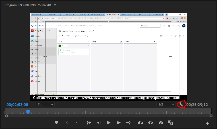This screenshot has width=217, height=129.
Task: Click the Add Marker button
Action: pyautogui.click(x=56, y=123)
